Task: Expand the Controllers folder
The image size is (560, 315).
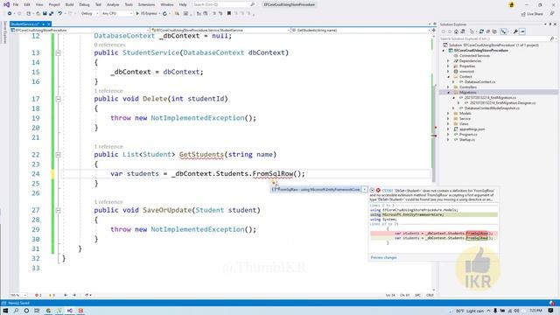Action: pyautogui.click(x=448, y=87)
